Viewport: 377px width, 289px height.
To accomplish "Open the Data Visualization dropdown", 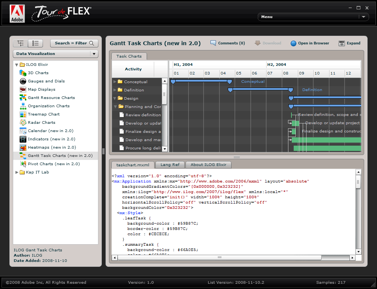I will [x=55, y=54].
